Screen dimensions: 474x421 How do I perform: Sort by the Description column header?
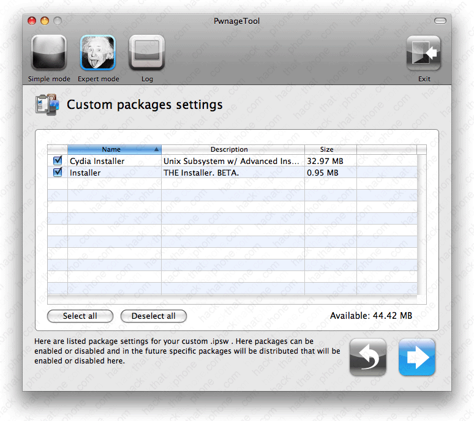point(233,149)
